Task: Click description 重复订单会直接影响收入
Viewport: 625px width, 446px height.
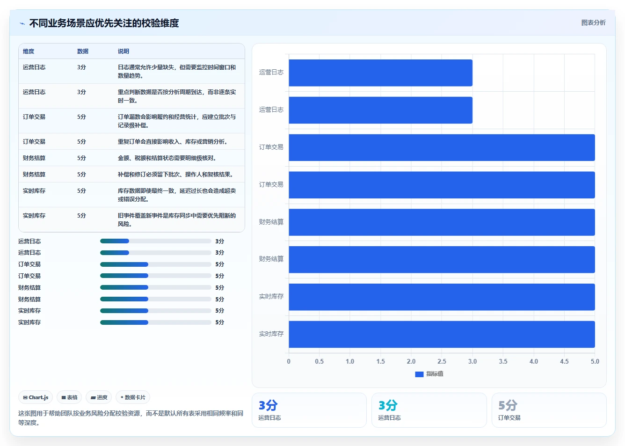Action: click(x=174, y=141)
